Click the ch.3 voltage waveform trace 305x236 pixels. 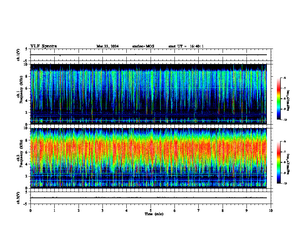pyautogui.click(x=149, y=198)
